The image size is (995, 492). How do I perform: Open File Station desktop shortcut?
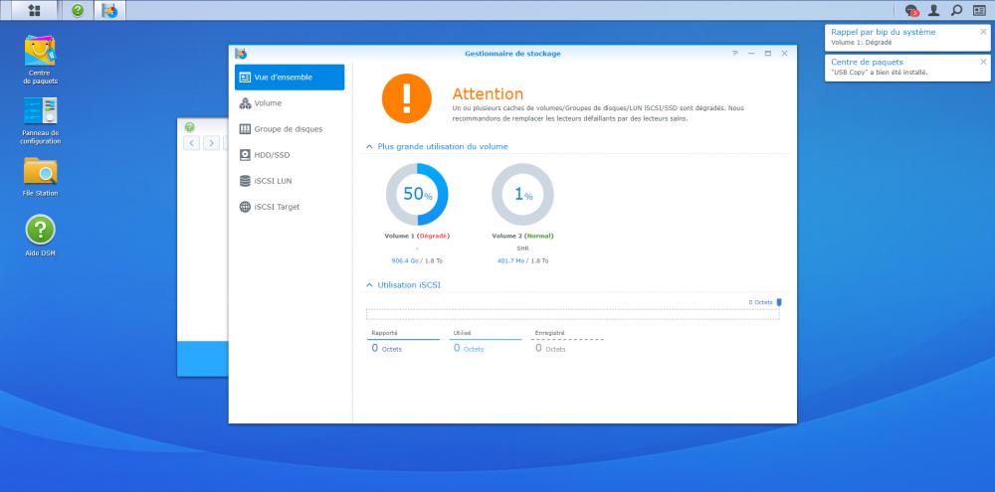click(x=40, y=171)
